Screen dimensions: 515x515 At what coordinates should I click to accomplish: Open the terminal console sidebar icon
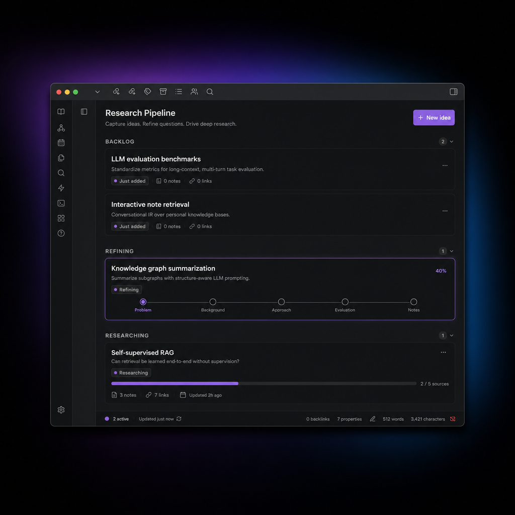pyautogui.click(x=61, y=203)
